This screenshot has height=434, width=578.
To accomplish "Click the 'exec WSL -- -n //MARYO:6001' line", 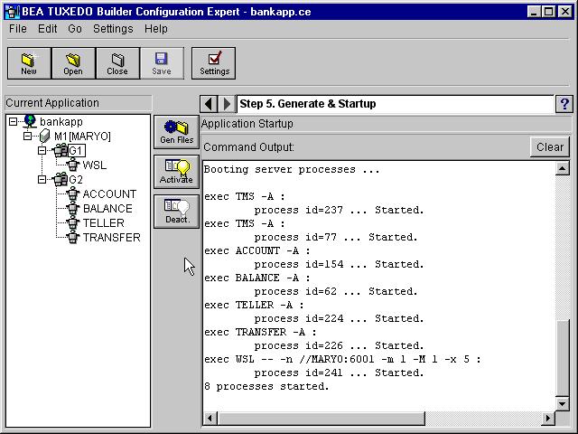I will 342,359.
